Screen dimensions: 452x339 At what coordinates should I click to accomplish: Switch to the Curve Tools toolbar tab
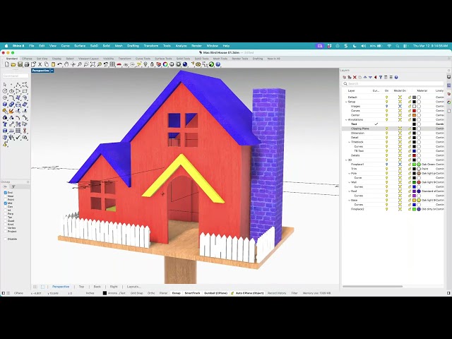(143, 59)
